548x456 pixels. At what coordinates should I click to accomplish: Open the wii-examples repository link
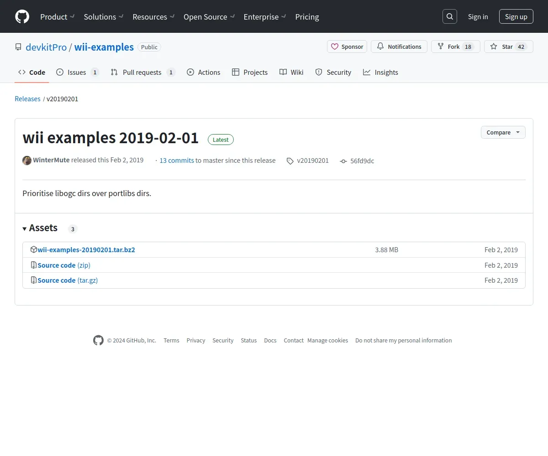pyautogui.click(x=104, y=47)
